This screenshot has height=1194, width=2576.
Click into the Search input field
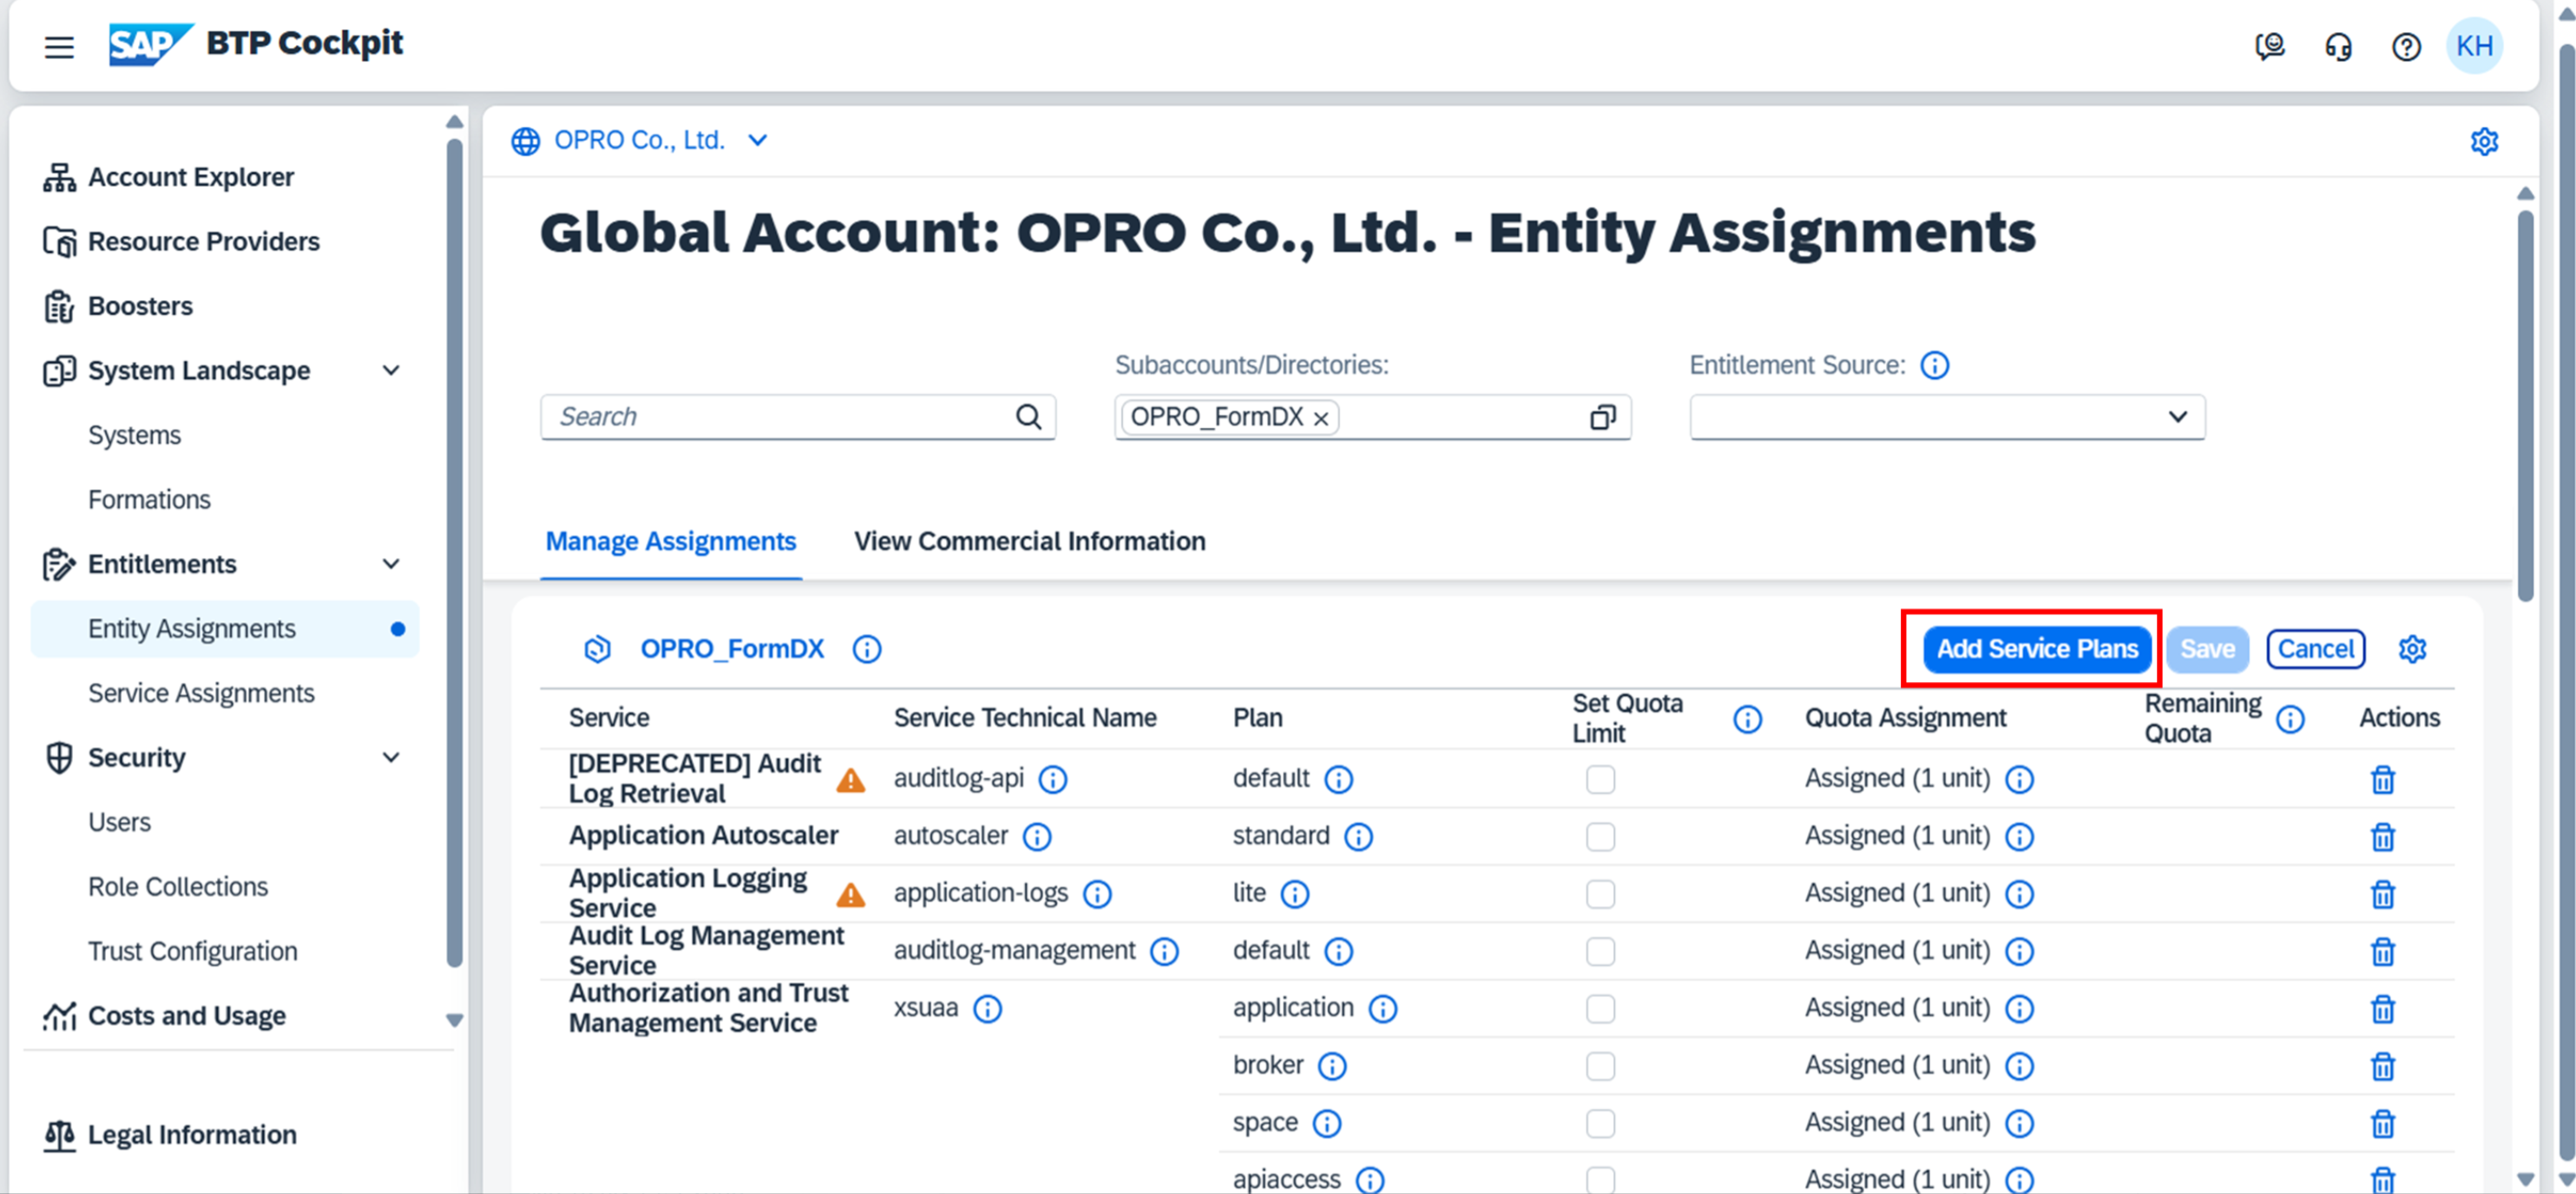point(780,417)
